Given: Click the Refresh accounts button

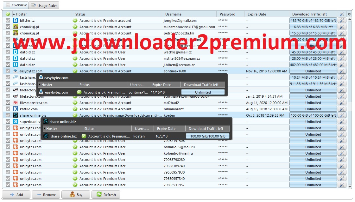Looking at the screenshot, I should (x=106, y=194).
